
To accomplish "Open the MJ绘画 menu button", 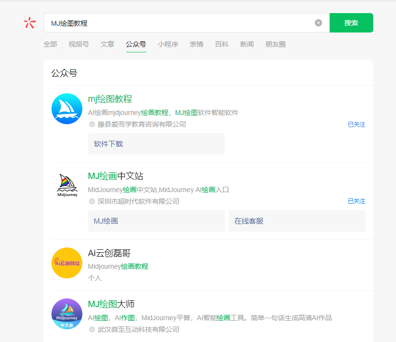I will 157,221.
